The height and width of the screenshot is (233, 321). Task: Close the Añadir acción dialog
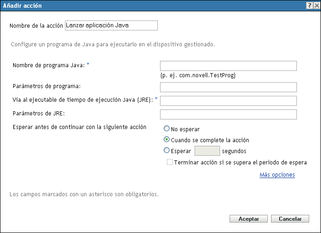pyautogui.click(x=316, y=5)
